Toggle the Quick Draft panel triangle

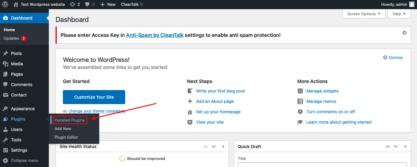point(405,147)
